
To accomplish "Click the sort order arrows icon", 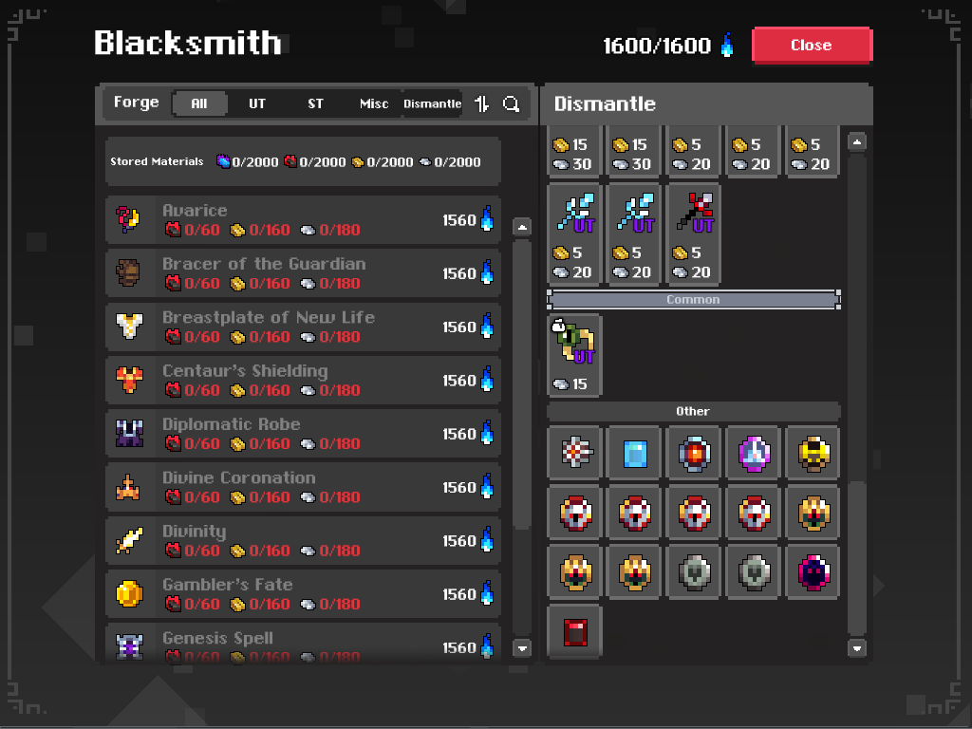I will [x=482, y=103].
